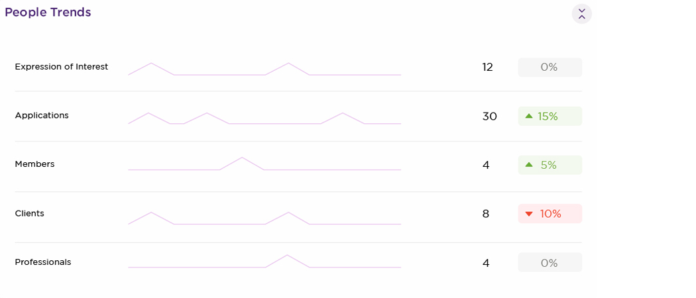Click the green up arrow beside 15%
This screenshot has width=696, height=298.
[x=529, y=116]
